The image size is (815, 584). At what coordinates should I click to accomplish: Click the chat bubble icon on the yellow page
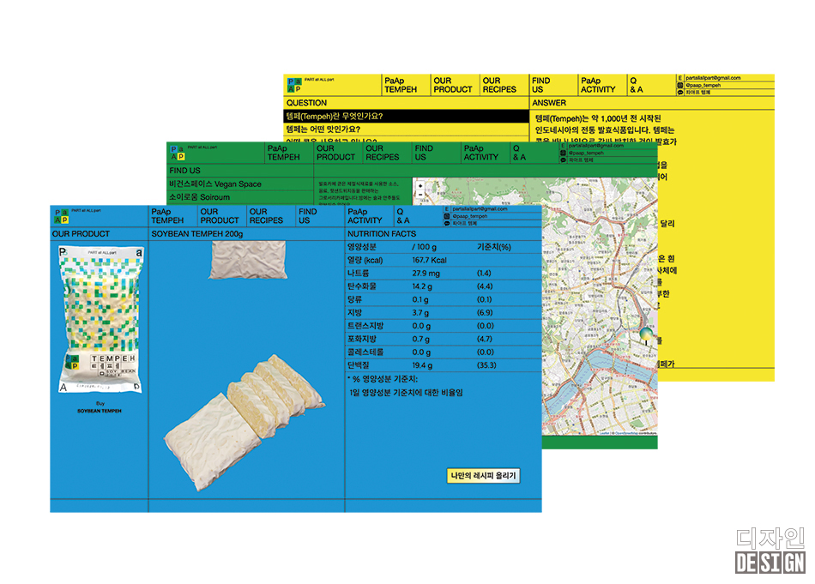[679, 92]
